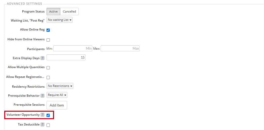Enable the Tax Deductible checkbox
Viewport: 264px width, 130px height.
[x=48, y=125]
